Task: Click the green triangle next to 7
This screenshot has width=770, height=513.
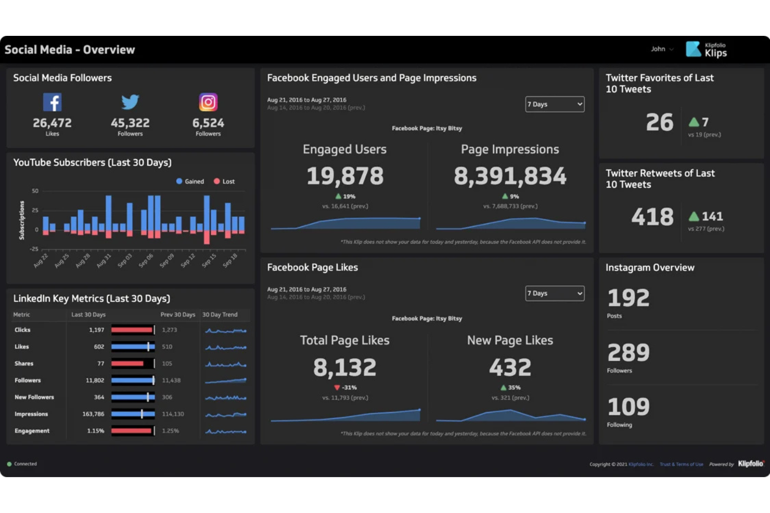Action: 694,122
